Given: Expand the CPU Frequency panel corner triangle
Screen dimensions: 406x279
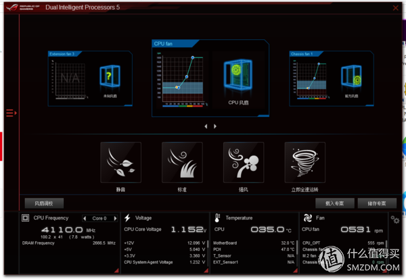Looking at the screenshot, I should coord(116,270).
